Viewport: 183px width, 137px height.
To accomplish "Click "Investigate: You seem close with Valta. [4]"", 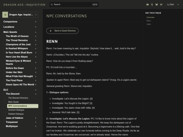I will tap(73, 108).
